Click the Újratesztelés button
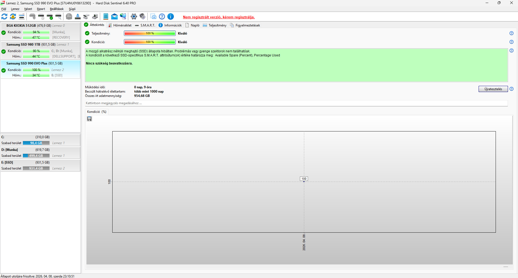The width and height of the screenshot is (518, 278). coord(493,89)
